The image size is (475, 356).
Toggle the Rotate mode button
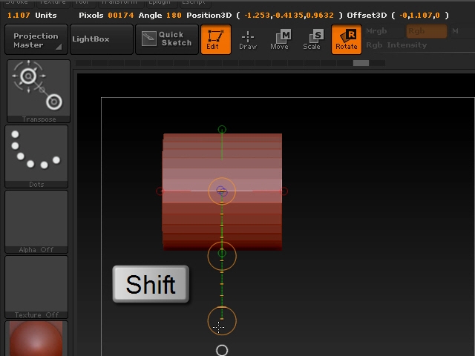click(x=347, y=39)
